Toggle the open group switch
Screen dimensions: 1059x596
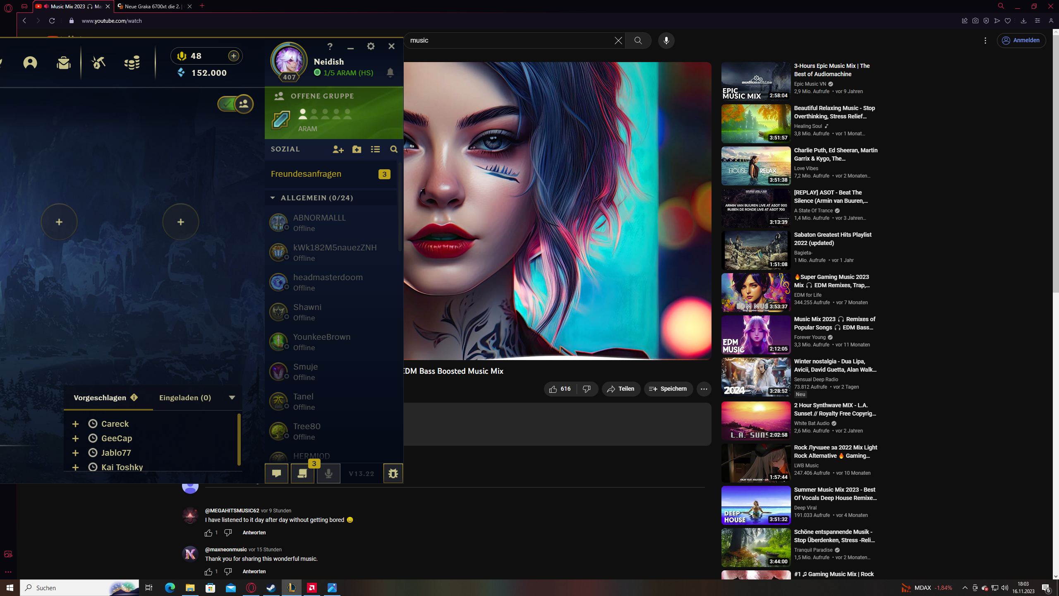point(235,104)
